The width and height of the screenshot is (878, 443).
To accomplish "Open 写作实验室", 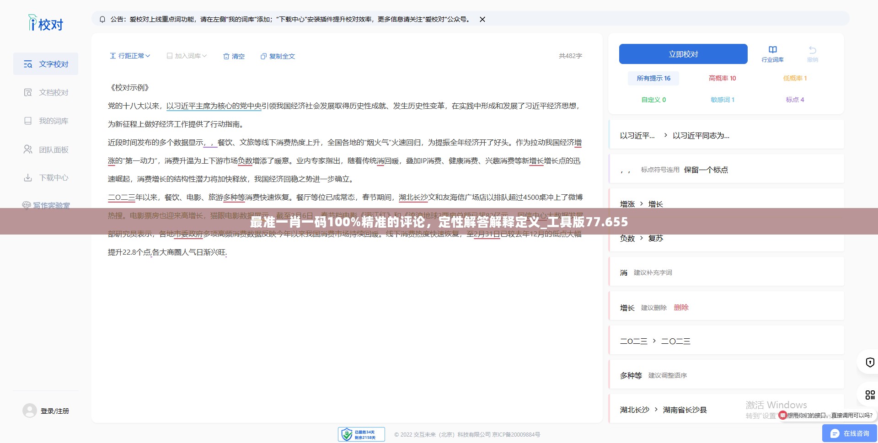I will point(46,205).
